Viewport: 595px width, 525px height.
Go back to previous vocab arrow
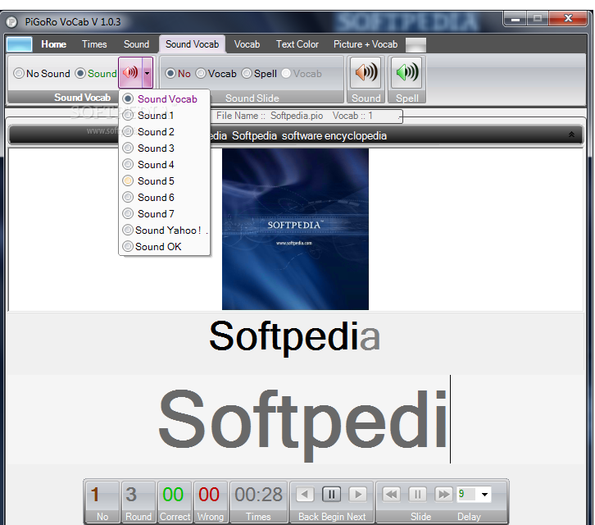point(305,494)
